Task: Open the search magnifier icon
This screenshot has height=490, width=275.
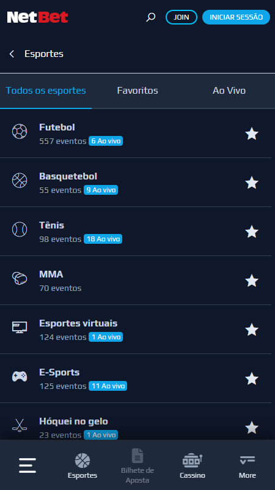Action: point(150,17)
